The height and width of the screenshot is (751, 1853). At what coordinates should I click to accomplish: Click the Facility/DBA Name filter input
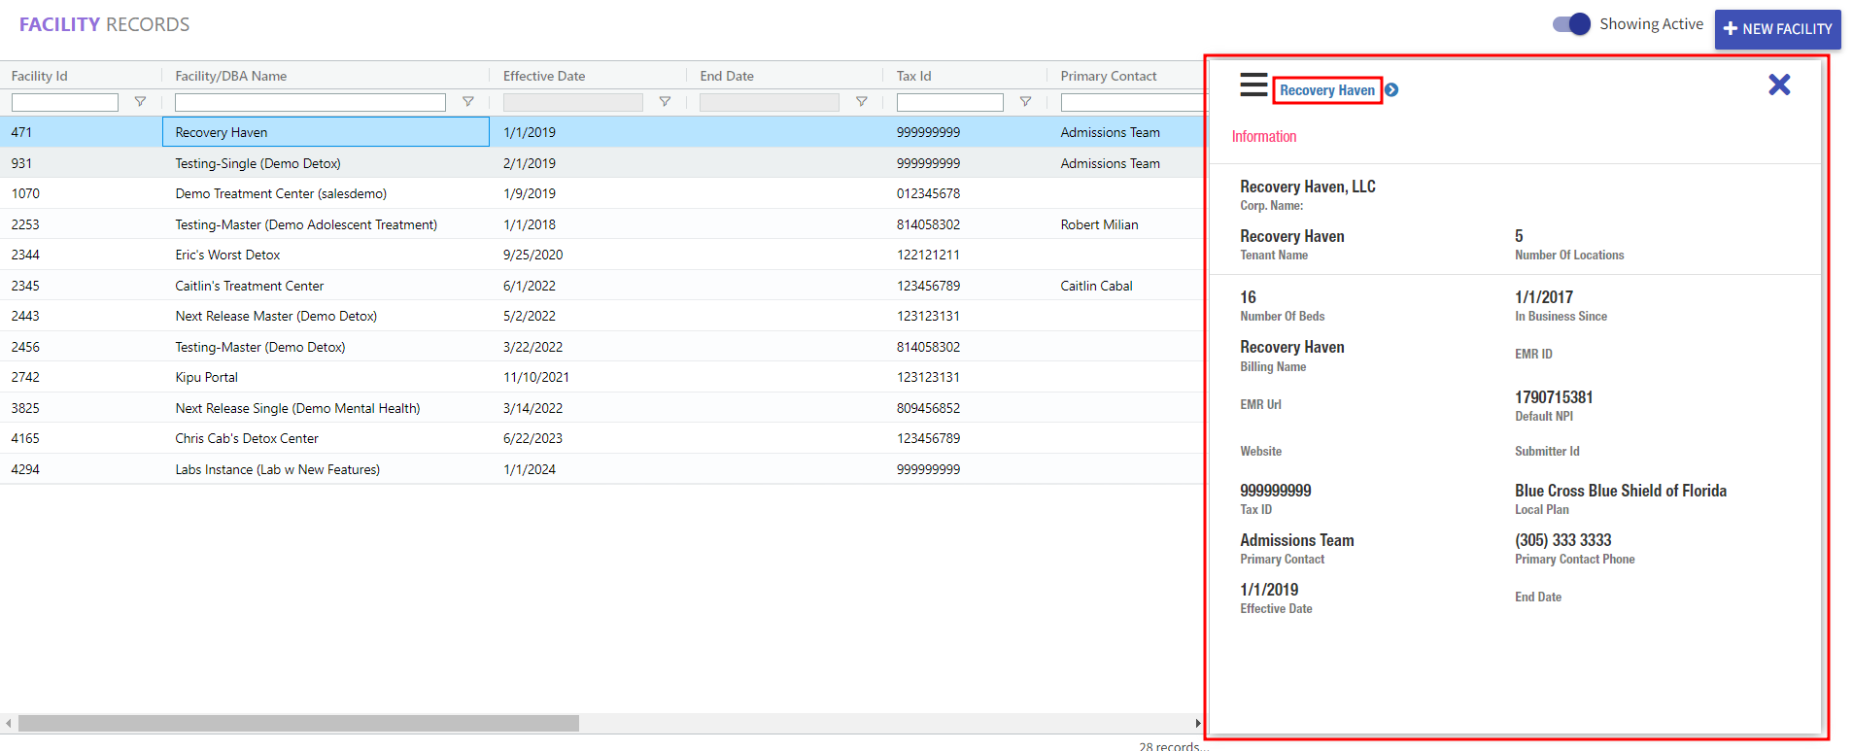pyautogui.click(x=310, y=102)
